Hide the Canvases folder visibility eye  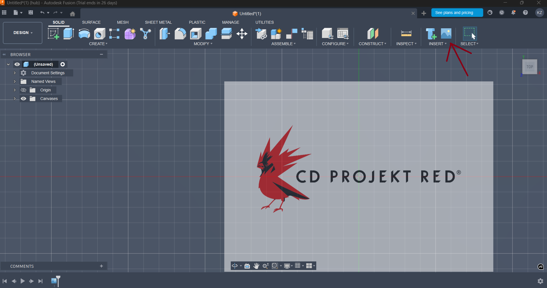pos(23,99)
